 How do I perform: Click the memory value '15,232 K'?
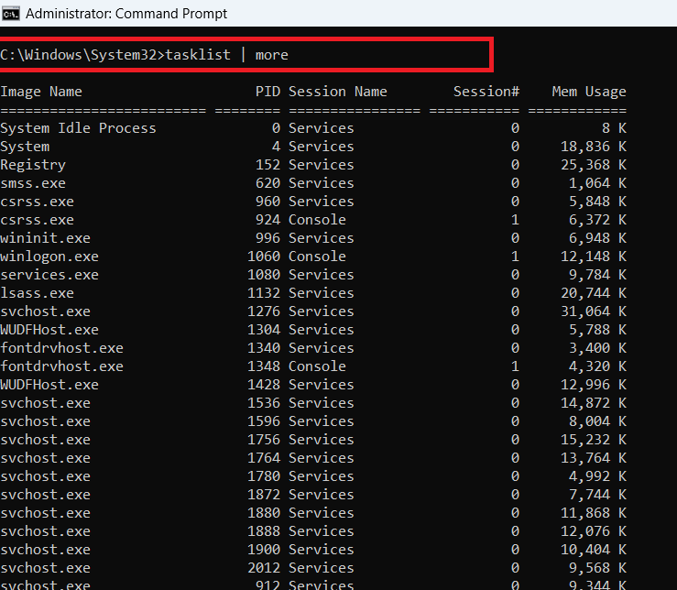594,440
